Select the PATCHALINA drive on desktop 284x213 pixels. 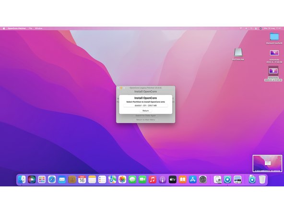[x=238, y=54]
